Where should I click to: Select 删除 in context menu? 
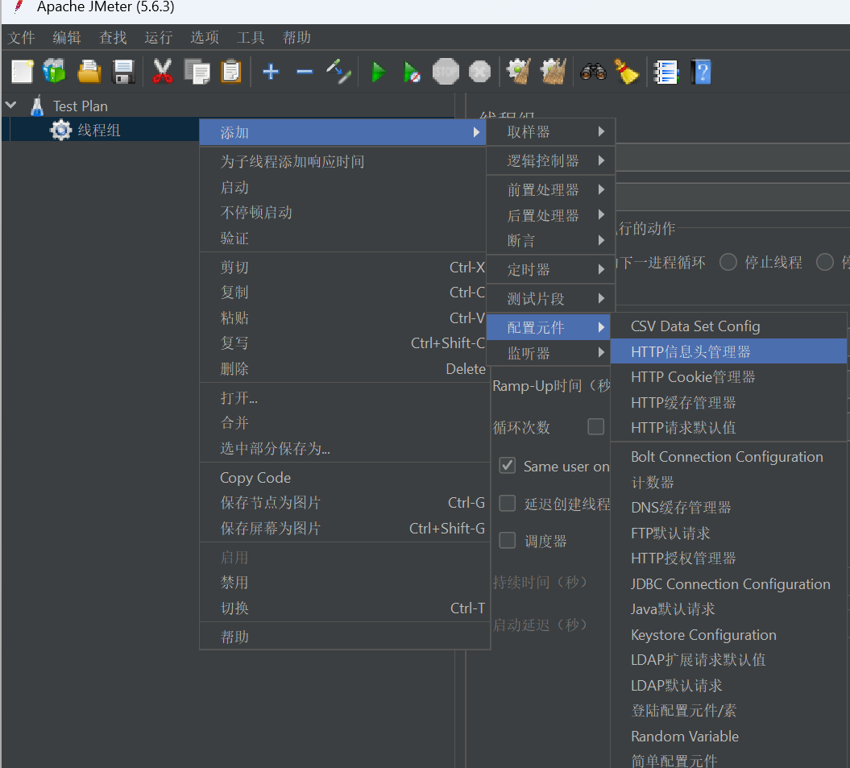tap(345, 369)
